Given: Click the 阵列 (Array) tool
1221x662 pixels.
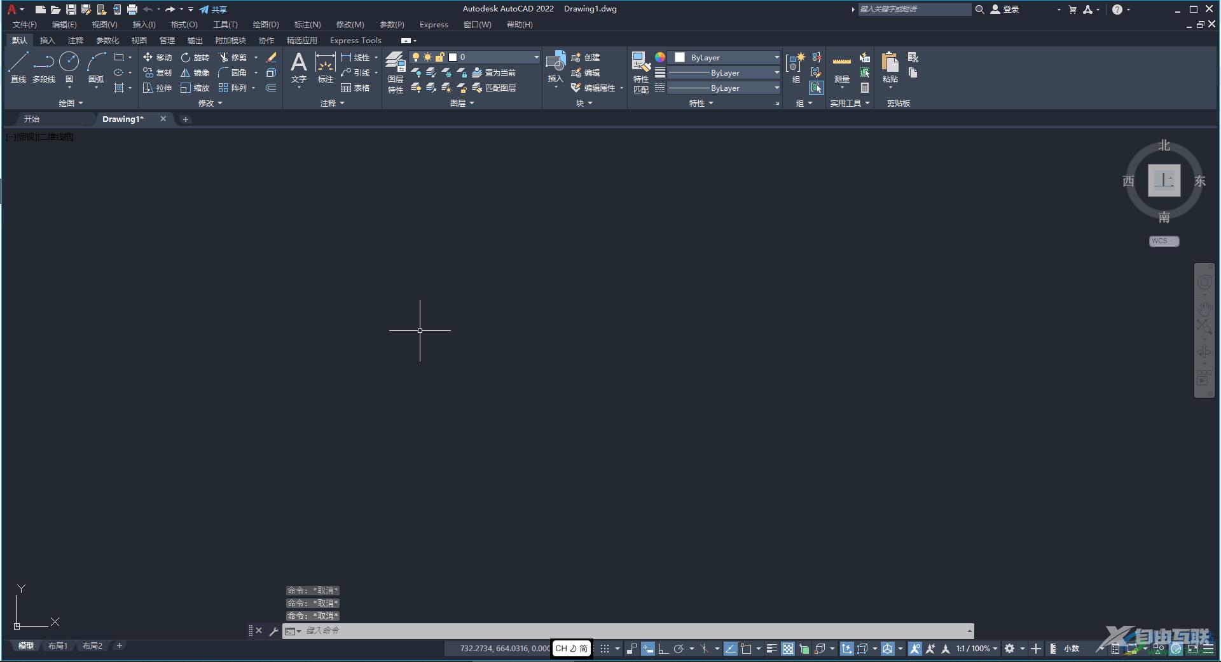Looking at the screenshot, I should point(232,88).
